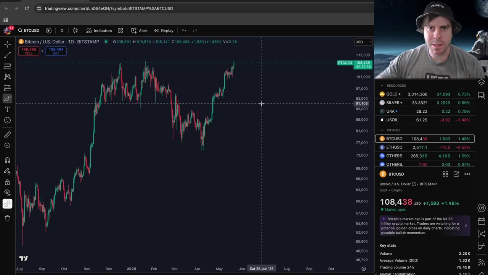This screenshot has width=488, height=275.
Task: Open more options for BTCUSD details
Action: (467, 174)
